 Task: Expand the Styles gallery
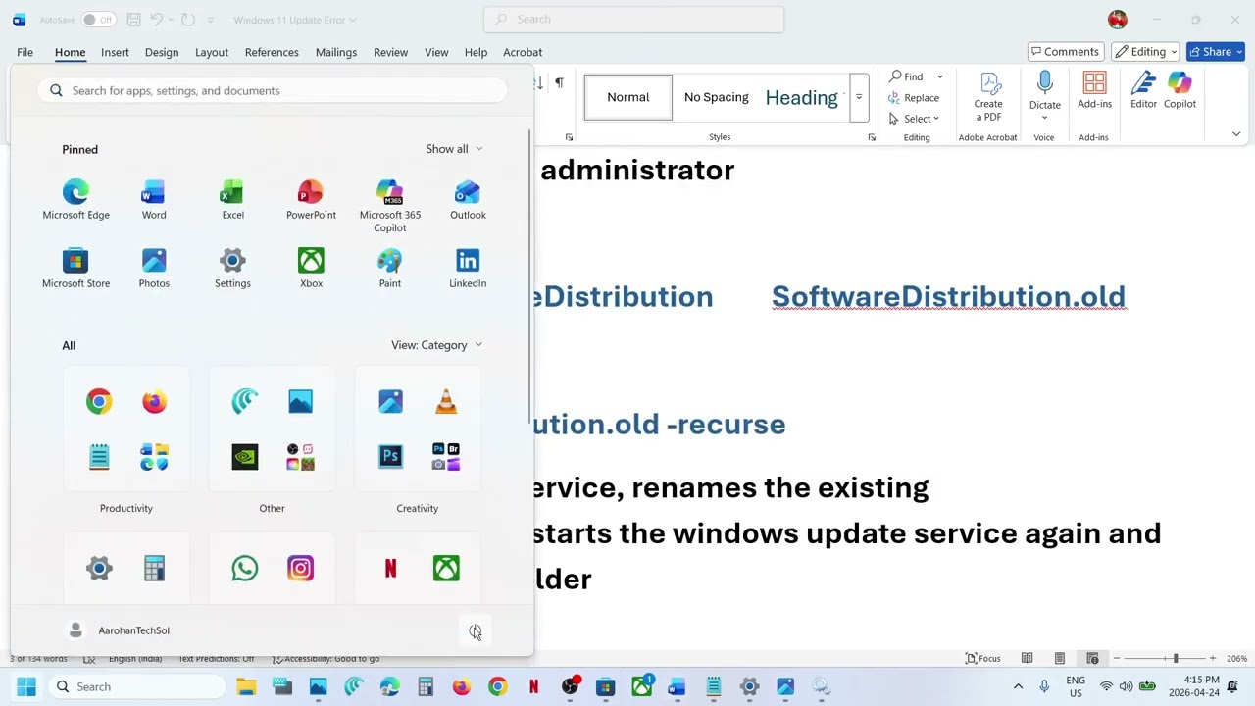click(x=859, y=97)
